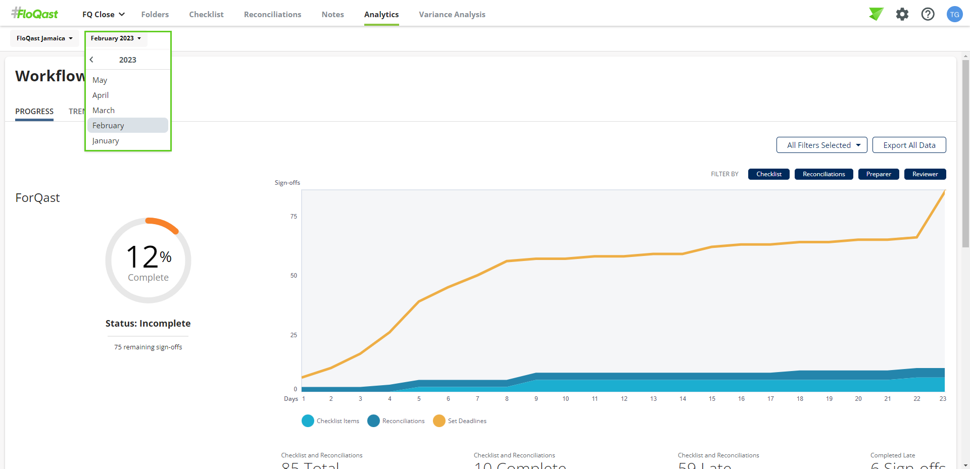Click the Sign-offs axis label
Viewport: 970px width, 469px height.
tap(287, 183)
